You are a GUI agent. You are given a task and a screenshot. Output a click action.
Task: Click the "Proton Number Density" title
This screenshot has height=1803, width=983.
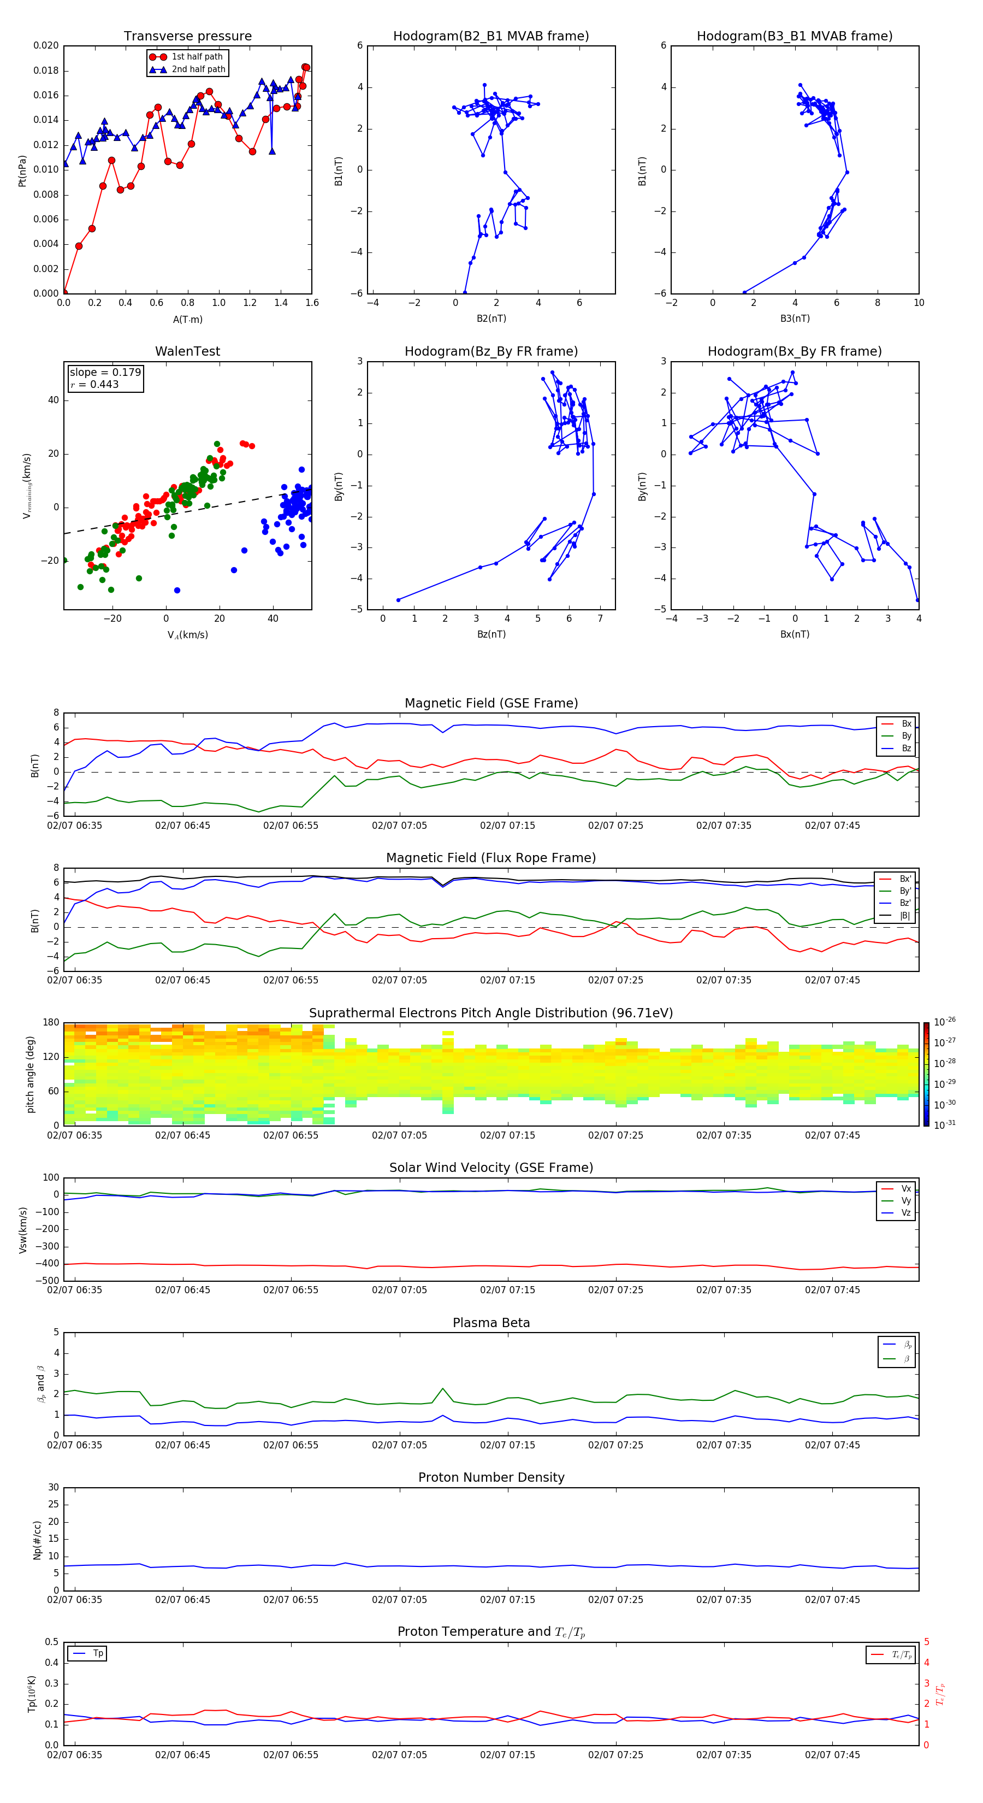[x=491, y=1477]
